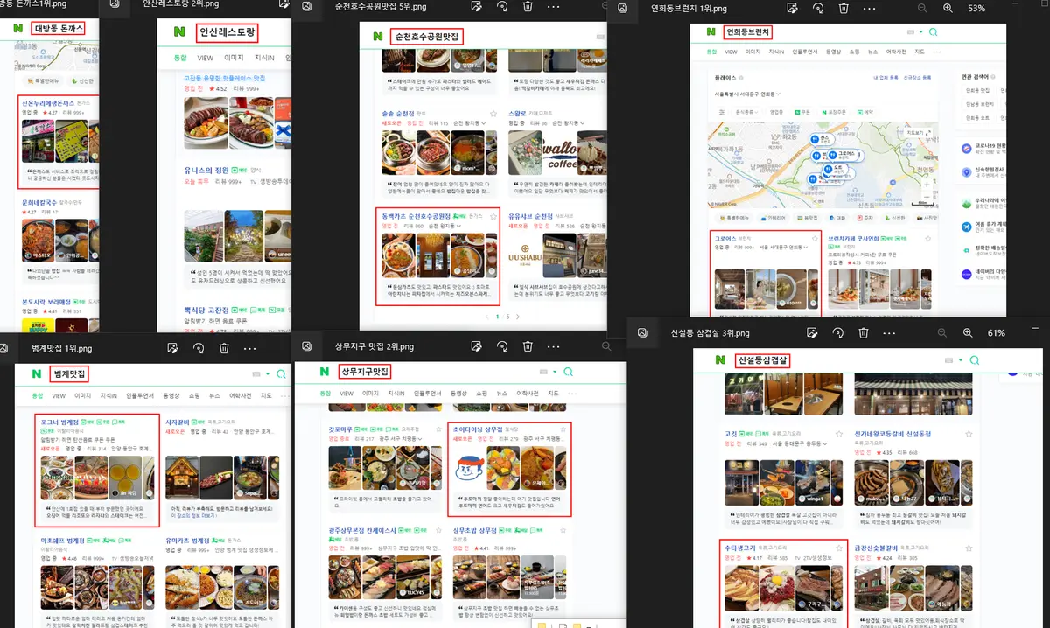1050x628 pixels.
Task: Edit image in 범계맛집 1위.png window
Action: tap(172, 348)
